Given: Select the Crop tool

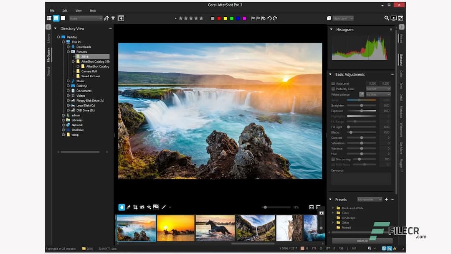Looking at the screenshot, I should click(136, 207).
